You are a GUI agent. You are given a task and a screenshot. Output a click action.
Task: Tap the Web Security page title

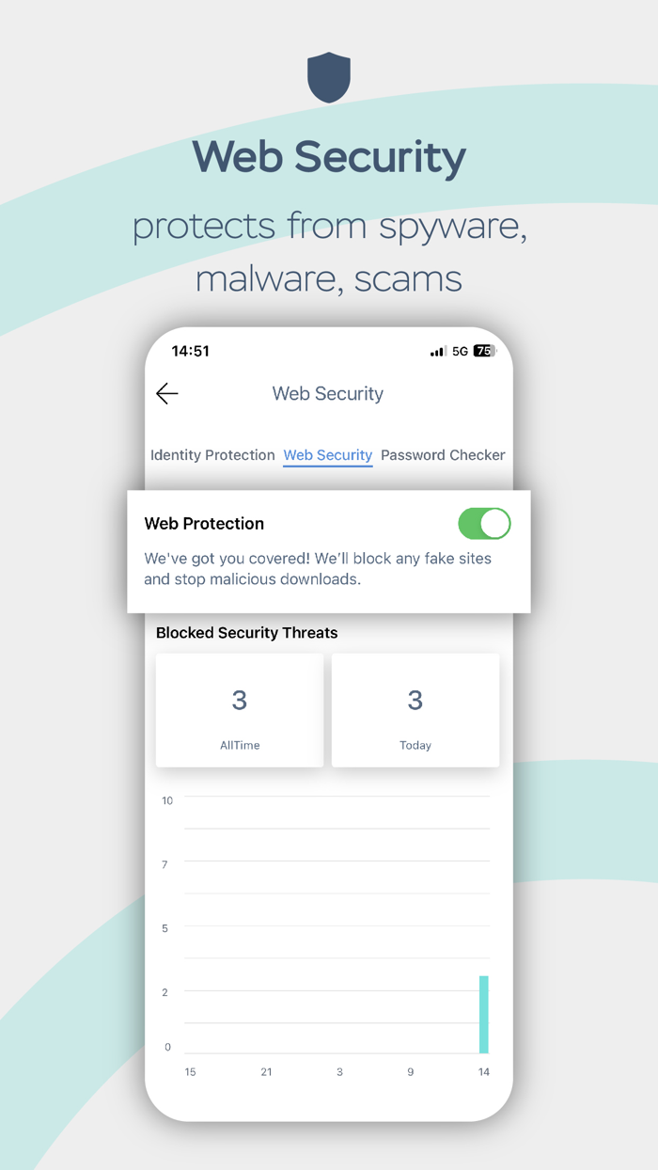tap(328, 394)
